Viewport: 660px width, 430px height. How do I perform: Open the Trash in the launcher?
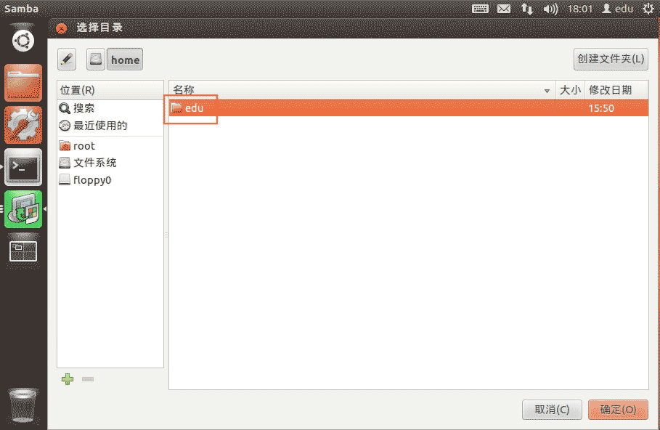pos(23,405)
